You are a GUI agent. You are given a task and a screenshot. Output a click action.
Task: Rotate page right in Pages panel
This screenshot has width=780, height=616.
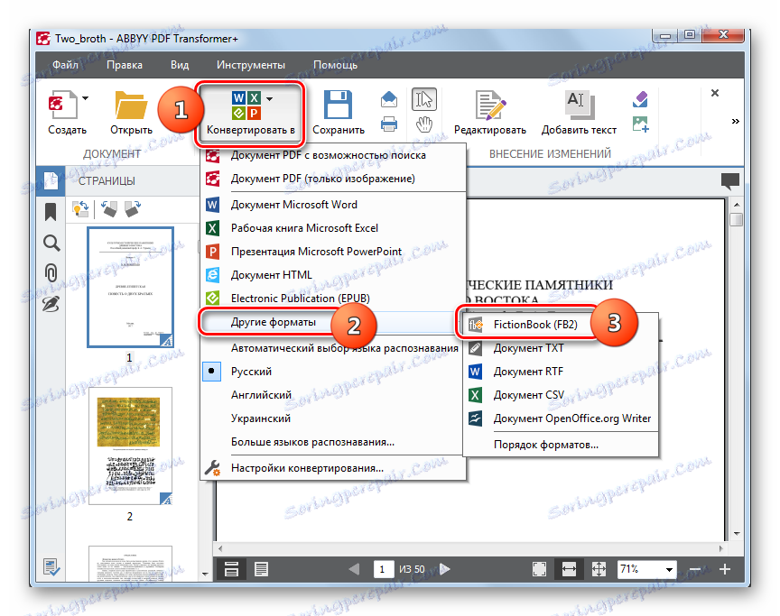point(133,209)
